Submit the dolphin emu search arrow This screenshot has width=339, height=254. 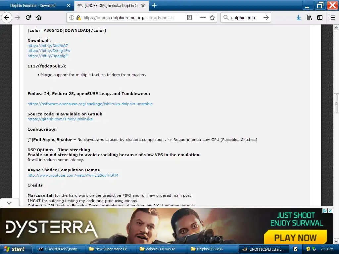coord(266,18)
